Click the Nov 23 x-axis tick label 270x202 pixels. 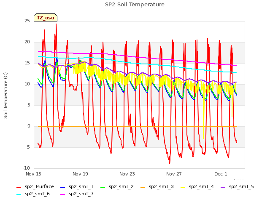(x=127, y=174)
